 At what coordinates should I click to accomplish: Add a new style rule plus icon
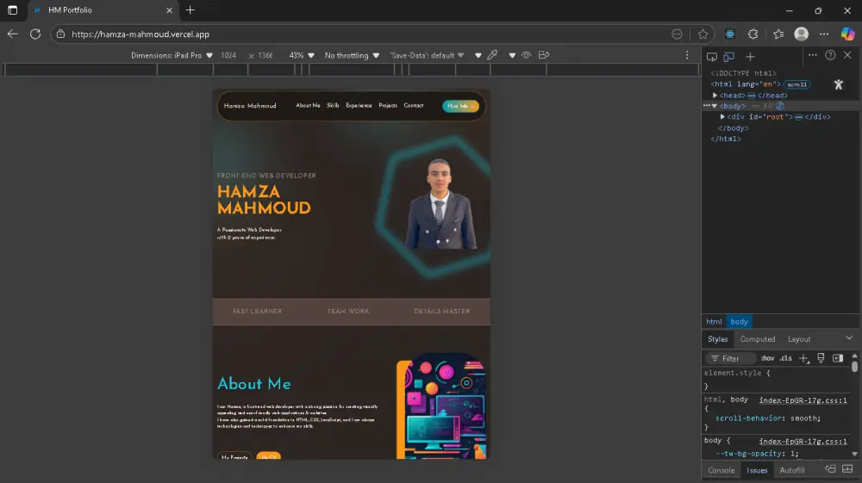803,358
